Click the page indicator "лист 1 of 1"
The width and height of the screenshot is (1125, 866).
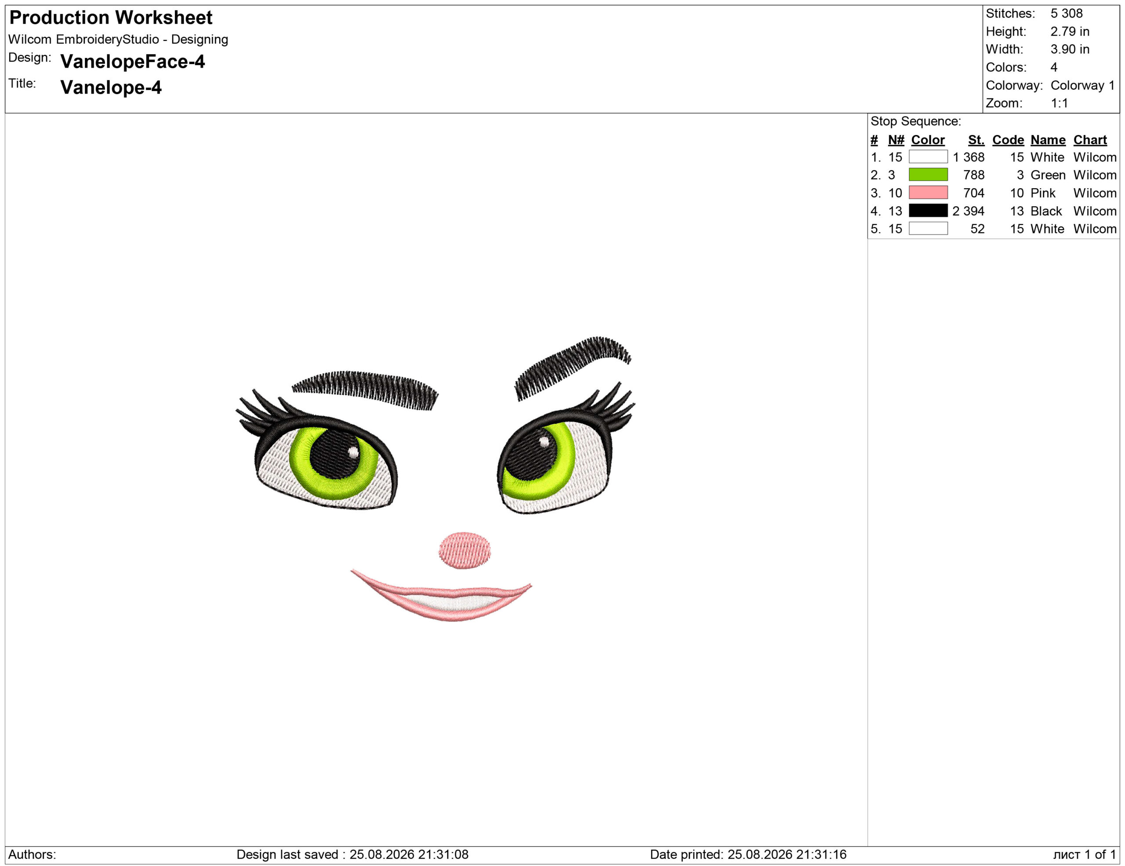pyautogui.click(x=1084, y=855)
